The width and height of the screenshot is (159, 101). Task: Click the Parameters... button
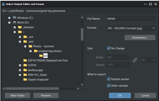coord(140,38)
